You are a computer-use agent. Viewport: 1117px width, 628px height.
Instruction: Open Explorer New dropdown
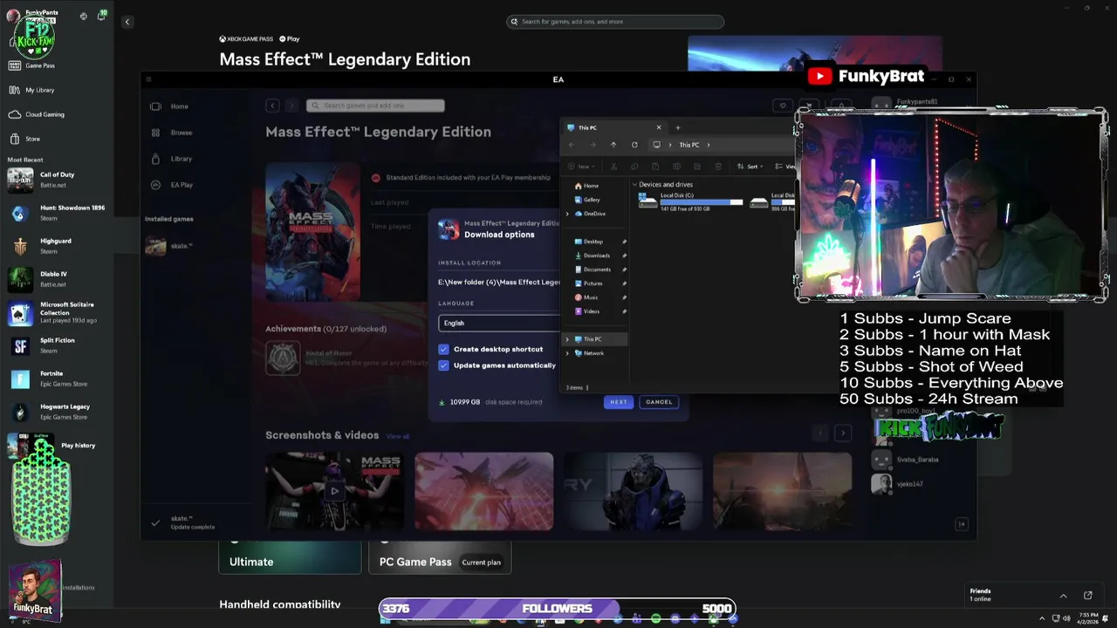(x=581, y=167)
